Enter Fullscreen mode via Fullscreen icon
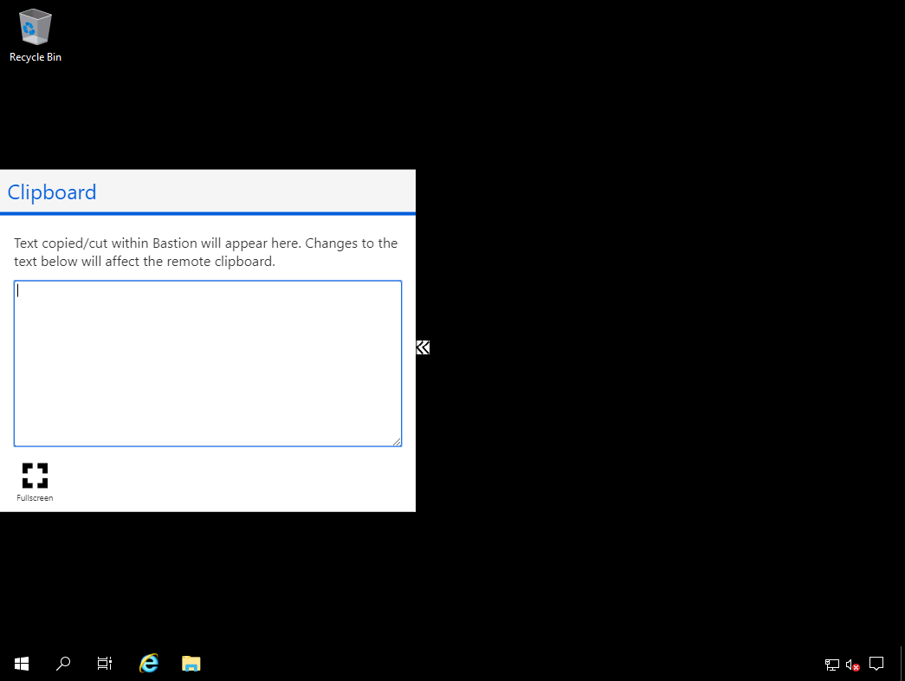Viewport: 905px width, 681px height. pyautogui.click(x=35, y=476)
